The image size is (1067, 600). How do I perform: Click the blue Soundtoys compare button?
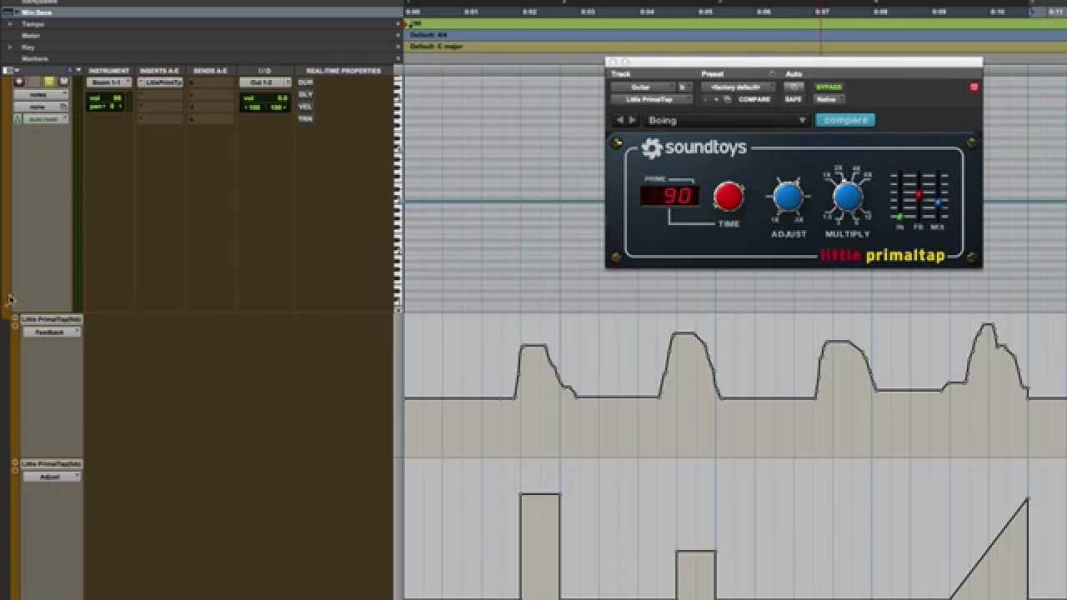pyautogui.click(x=845, y=120)
